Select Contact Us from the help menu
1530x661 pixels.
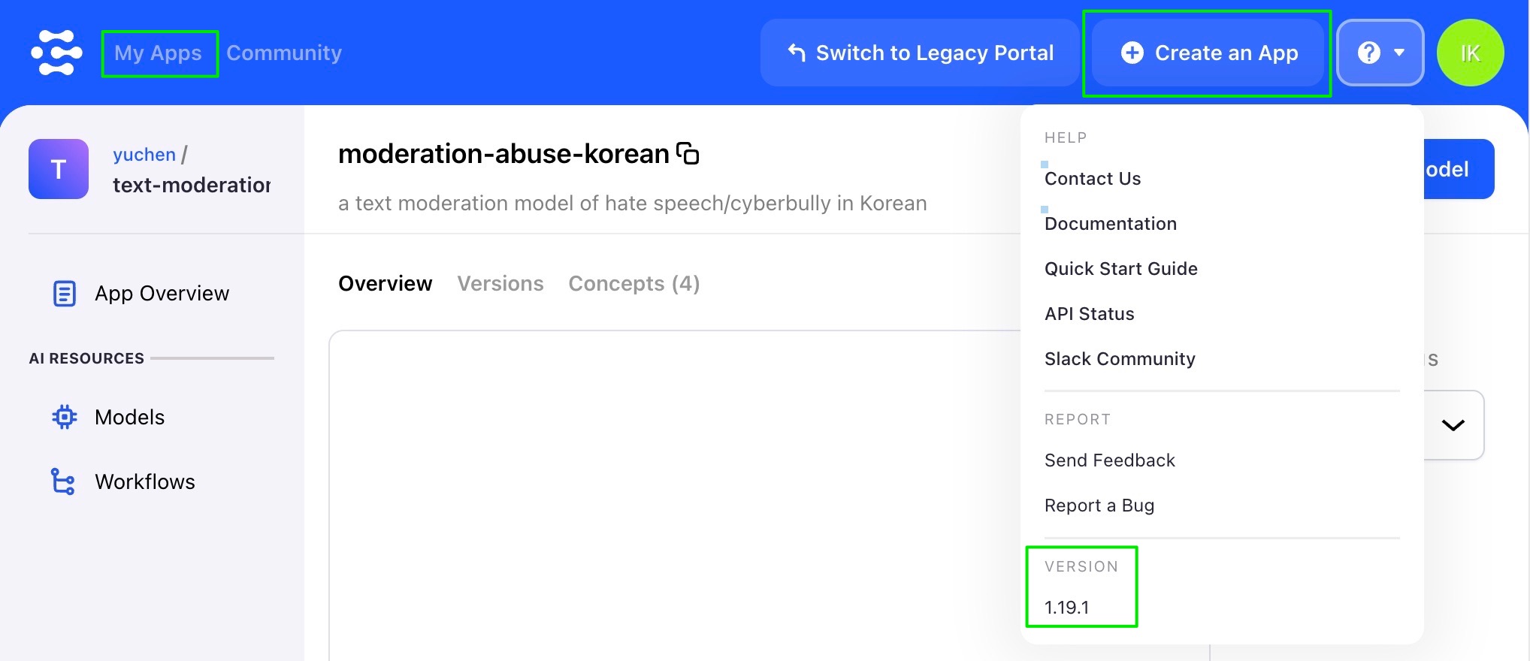1093,179
